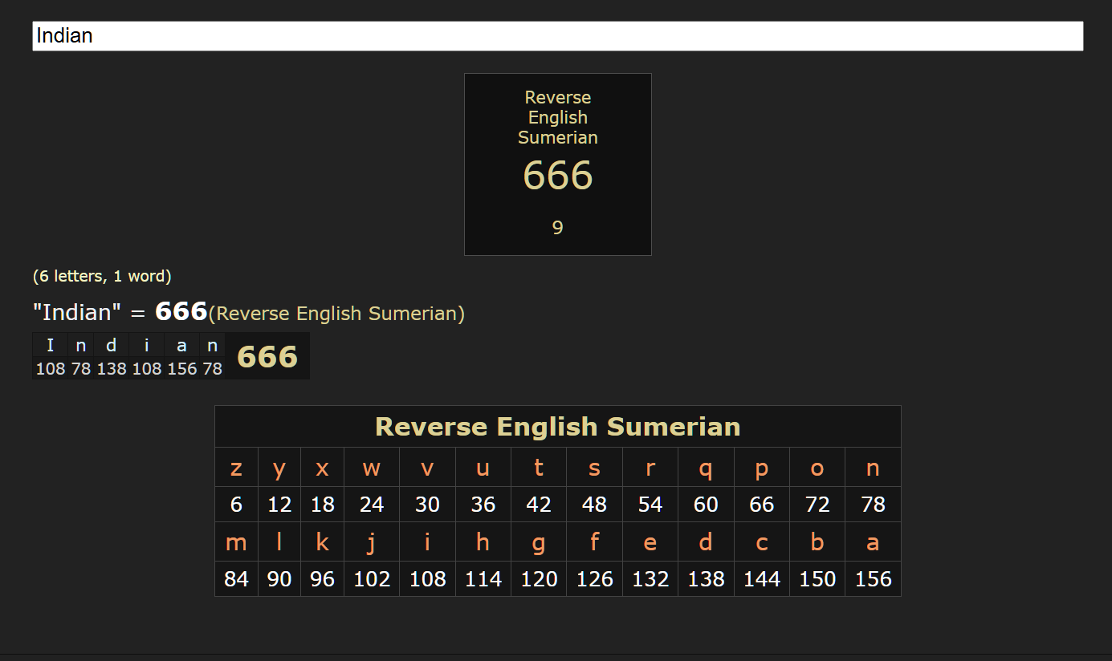The height and width of the screenshot is (661, 1112).
Task: Select capital I in the word breakdown
Action: [51, 346]
